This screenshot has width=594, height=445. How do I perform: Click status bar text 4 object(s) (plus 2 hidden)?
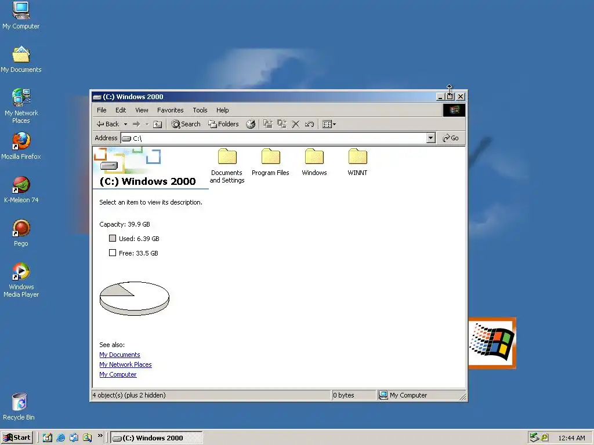coord(129,395)
